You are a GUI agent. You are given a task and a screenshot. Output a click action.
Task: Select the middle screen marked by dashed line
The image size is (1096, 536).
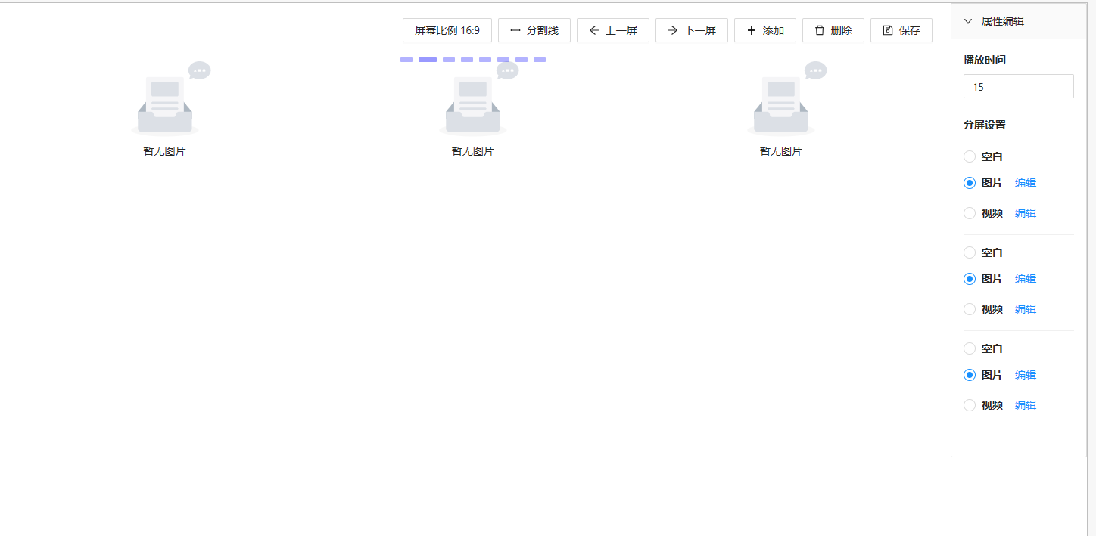472,106
